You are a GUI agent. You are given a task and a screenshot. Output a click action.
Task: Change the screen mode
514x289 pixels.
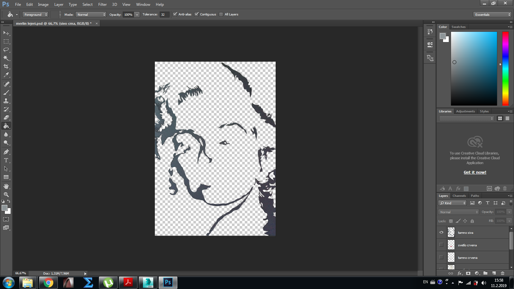(6, 228)
